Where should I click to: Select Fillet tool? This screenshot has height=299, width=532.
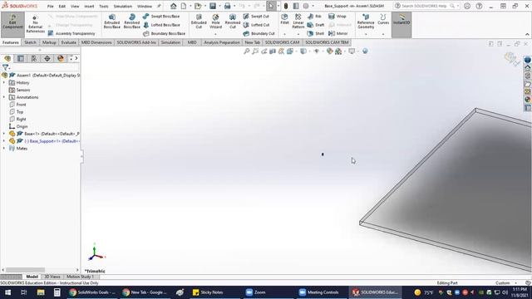[x=284, y=19]
